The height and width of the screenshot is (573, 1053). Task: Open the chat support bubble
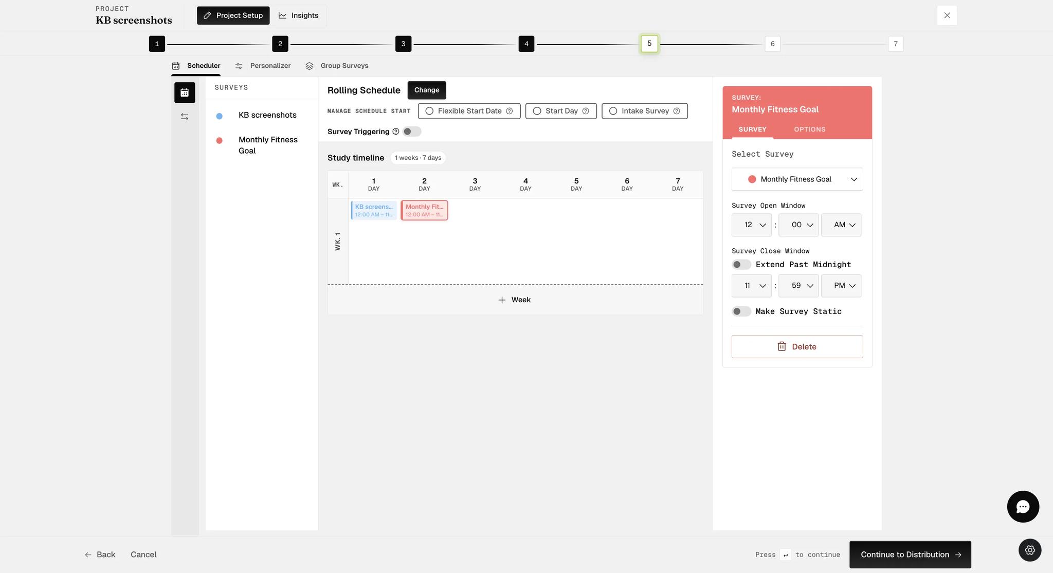coord(1023,507)
